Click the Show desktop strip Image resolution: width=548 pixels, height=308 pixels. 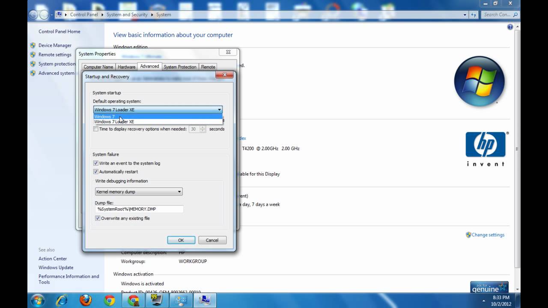click(518, 300)
